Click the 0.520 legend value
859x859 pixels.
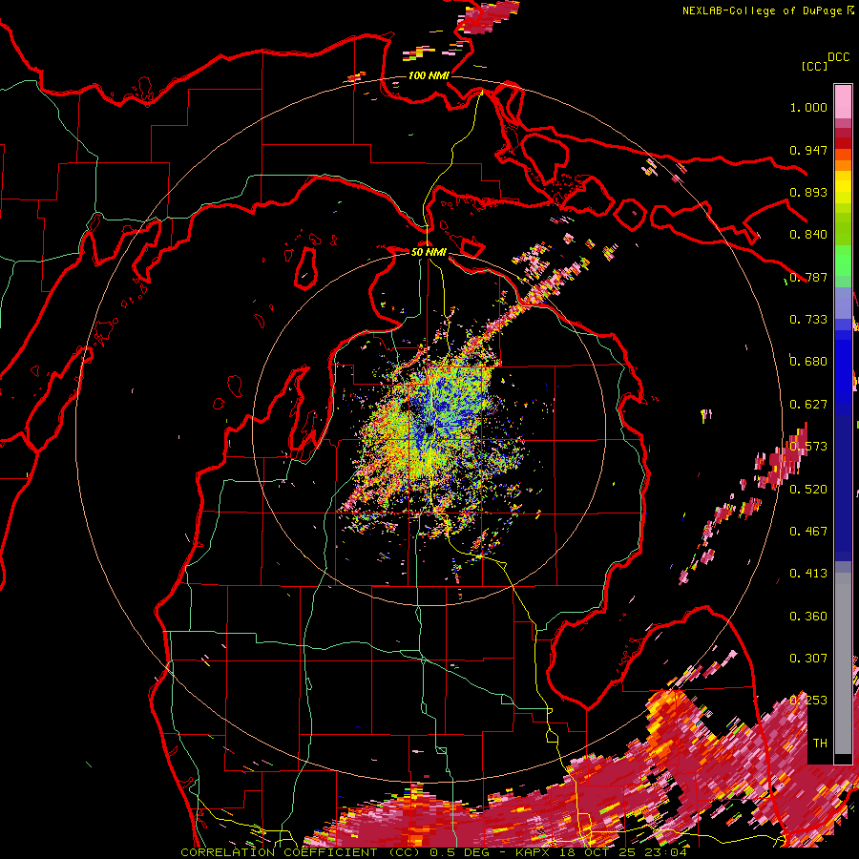[x=808, y=490]
